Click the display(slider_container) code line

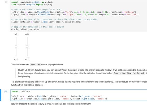(26, 29)
